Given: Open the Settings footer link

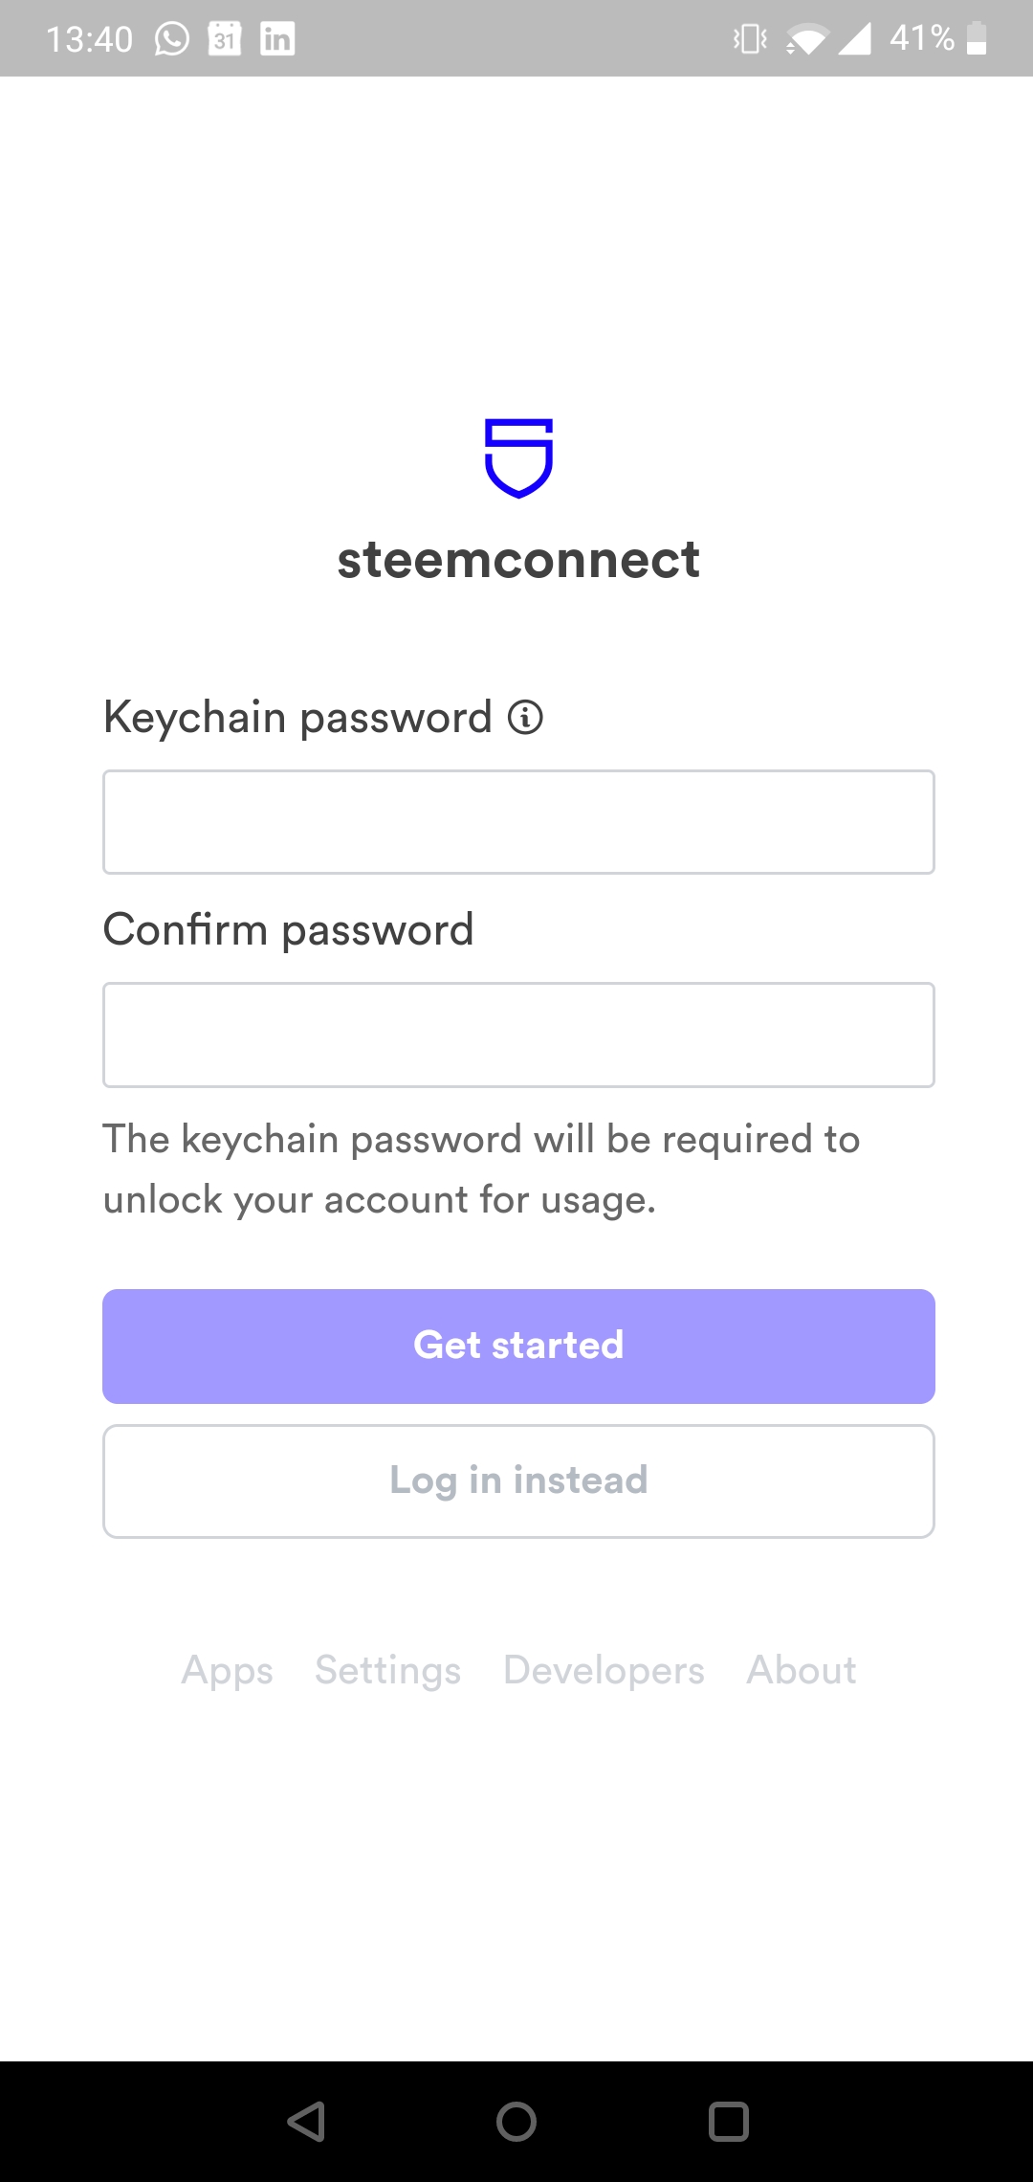Looking at the screenshot, I should (388, 1670).
